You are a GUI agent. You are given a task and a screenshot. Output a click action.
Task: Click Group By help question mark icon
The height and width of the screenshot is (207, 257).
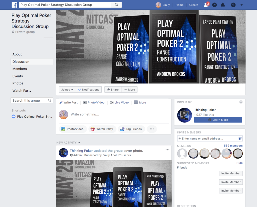point(241,102)
